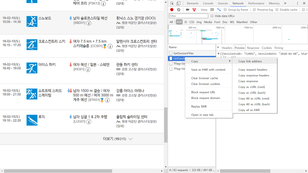Open info icon next to CCS01
The width and height of the screenshot is (308, 173).
110,46
